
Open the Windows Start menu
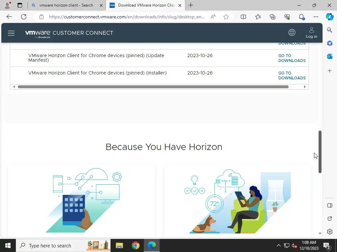click(x=8, y=245)
